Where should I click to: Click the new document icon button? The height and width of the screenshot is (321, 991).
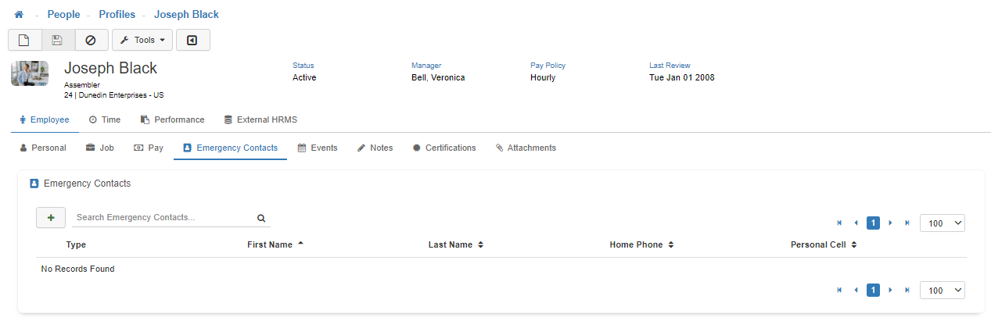pyautogui.click(x=24, y=40)
